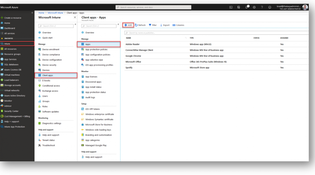Open Conditional access
315x175 pixels.
click(51, 86)
